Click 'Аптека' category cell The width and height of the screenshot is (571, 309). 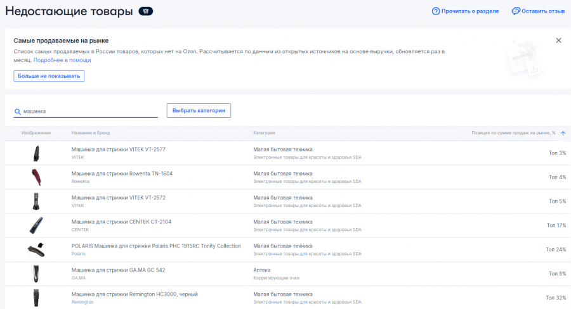pyautogui.click(x=262, y=270)
